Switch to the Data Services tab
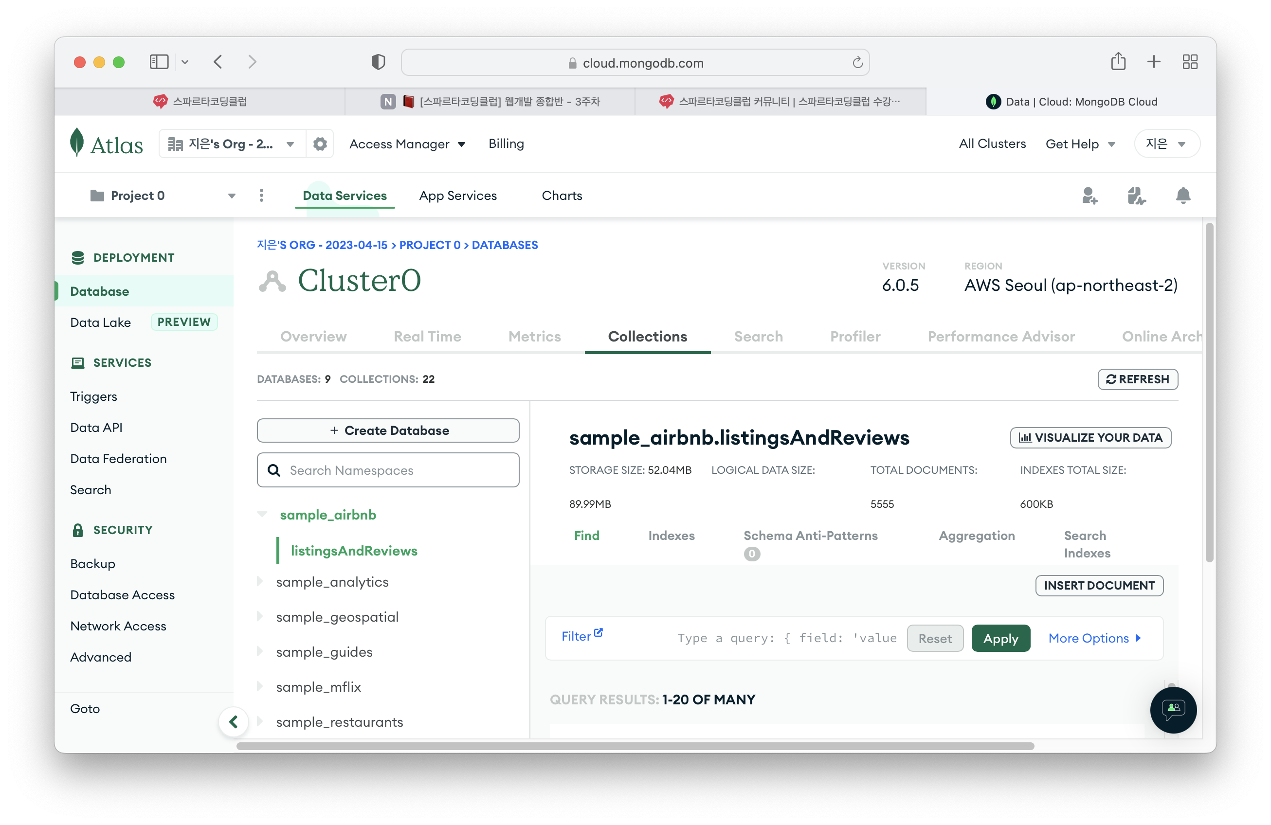1271x825 pixels. pos(345,196)
